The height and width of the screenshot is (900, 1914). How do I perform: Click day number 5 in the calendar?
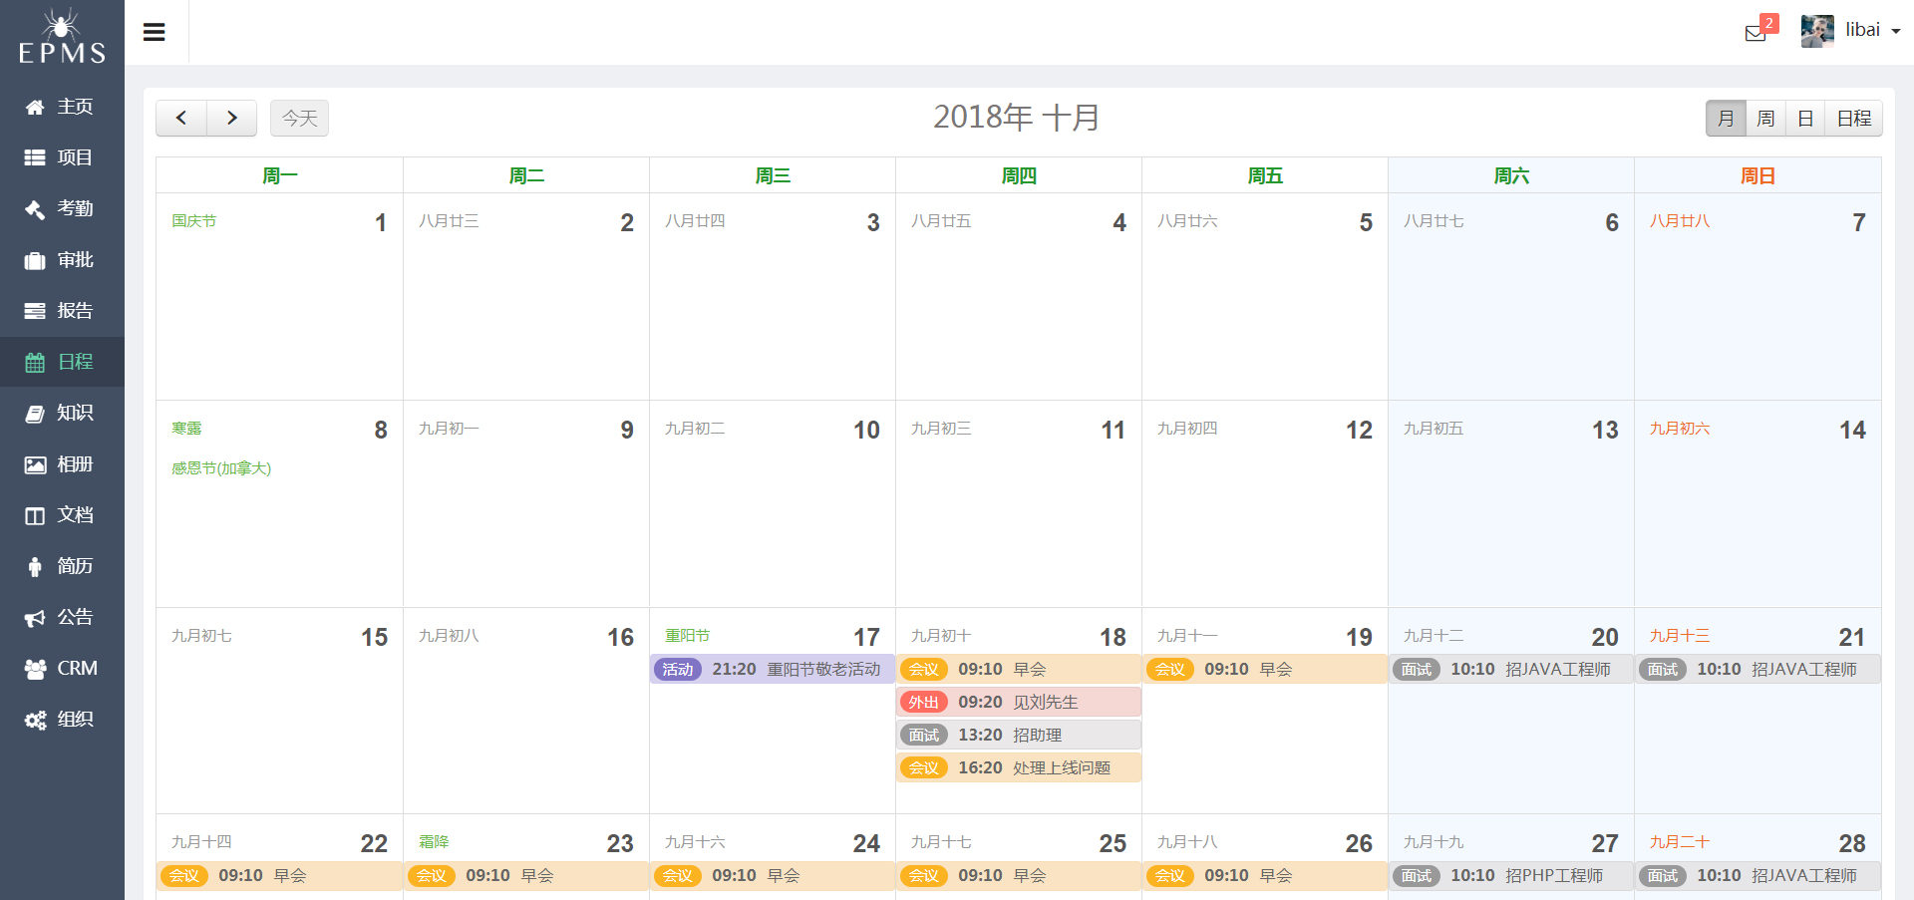pyautogui.click(x=1366, y=222)
